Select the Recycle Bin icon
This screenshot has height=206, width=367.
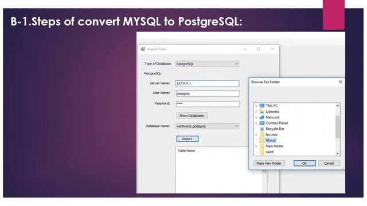click(262, 129)
